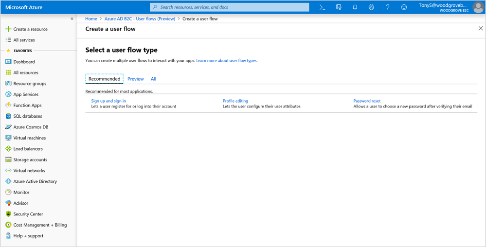The height and width of the screenshot is (247, 486).
Task: Open Azure Active Directory label in the sidebar
Action: [35, 181]
